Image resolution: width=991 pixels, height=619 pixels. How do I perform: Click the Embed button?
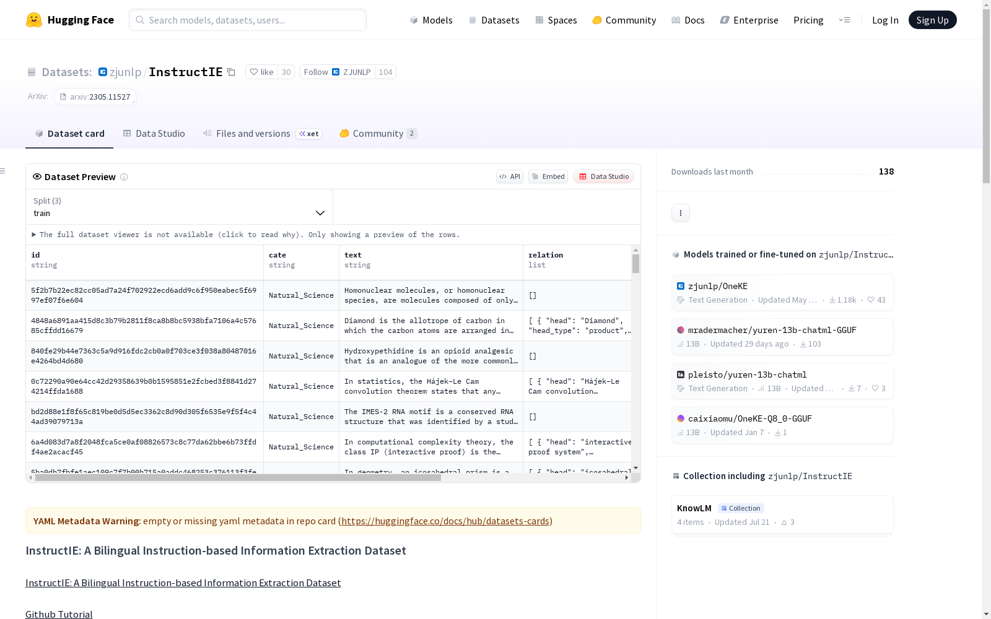tap(548, 176)
